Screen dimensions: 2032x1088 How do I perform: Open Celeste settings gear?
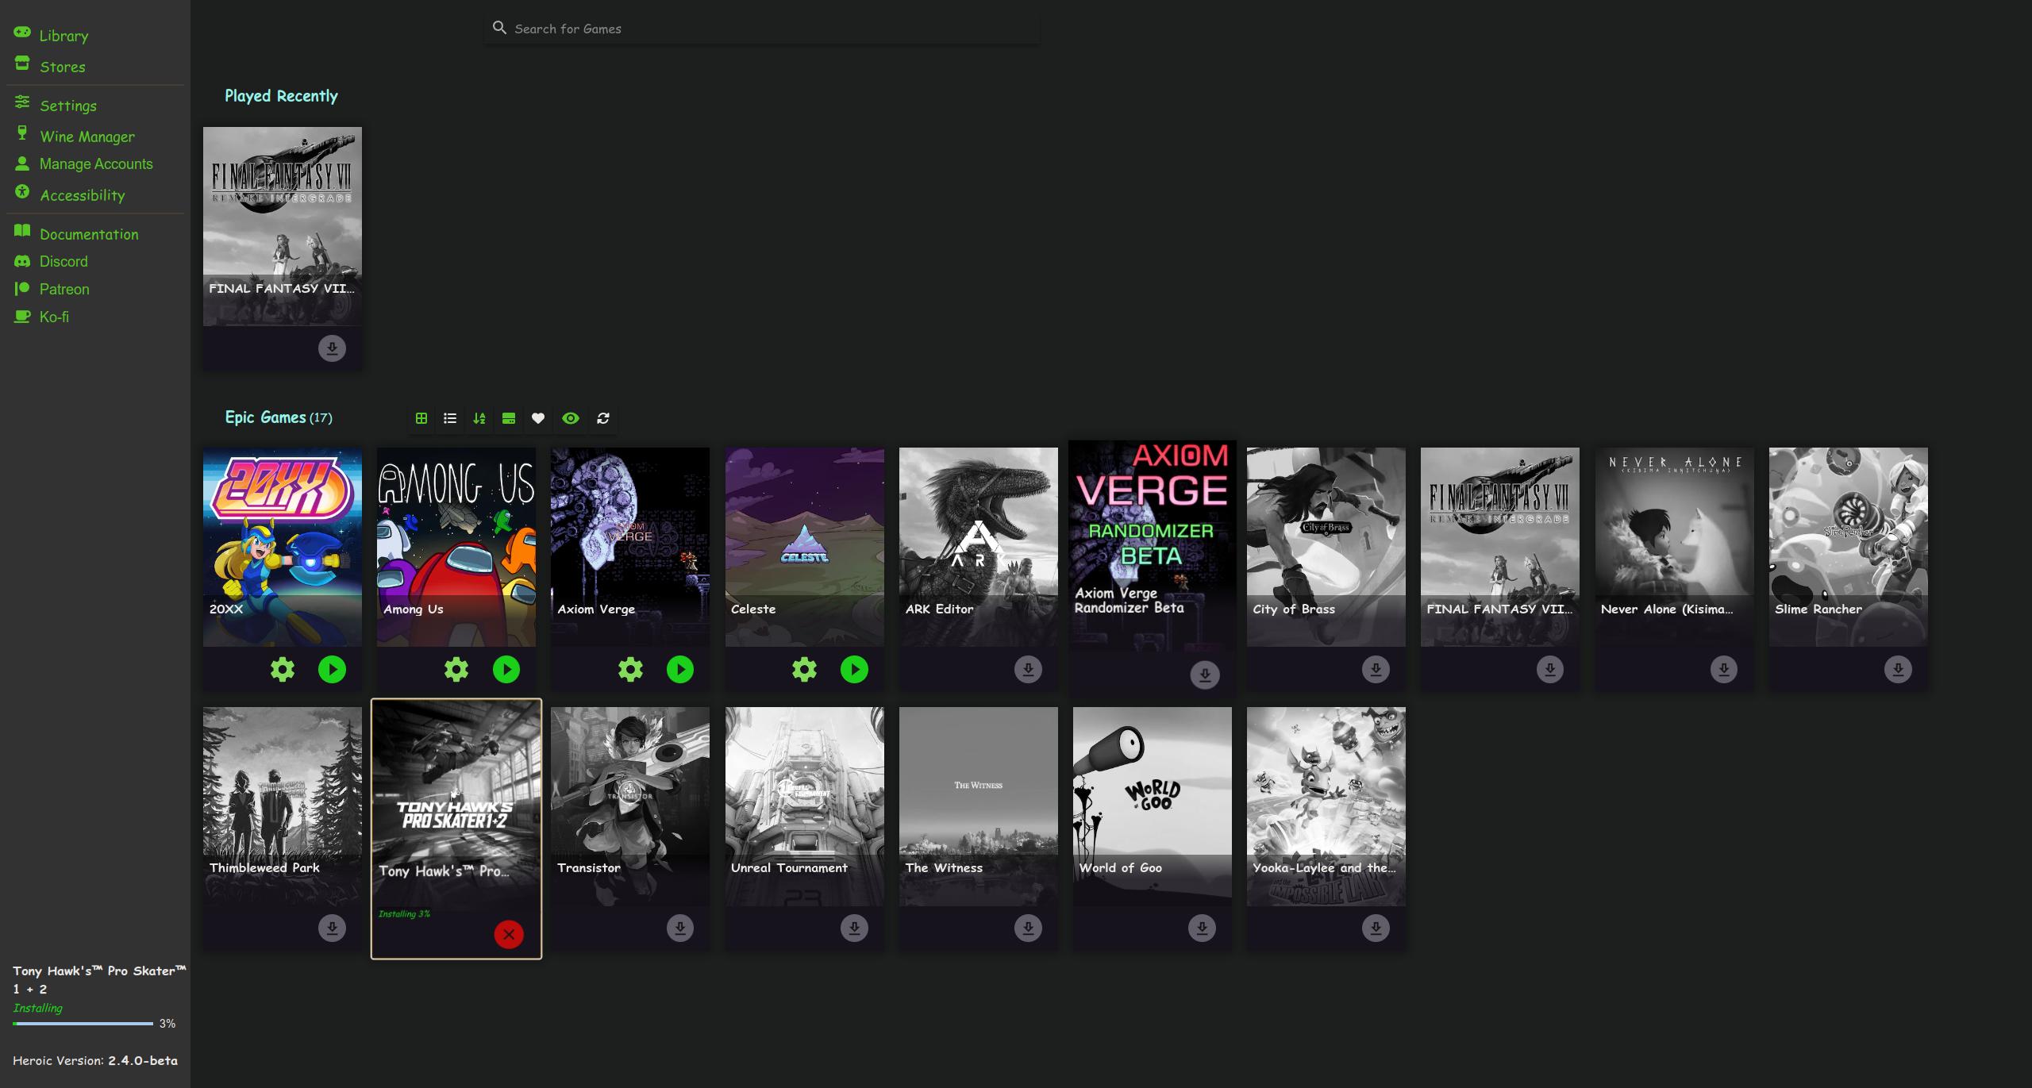[x=804, y=670]
